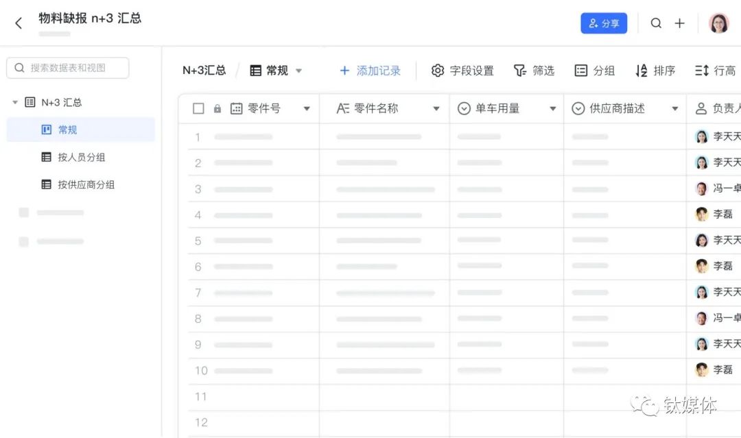Open the 供应商描述 column dropdown arrow
The height and width of the screenshot is (438, 741).
(x=675, y=109)
